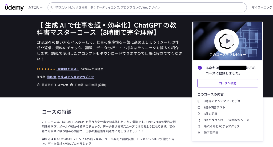Click the practice test question icon
Screen dimensions: 273x147
pos(199,107)
